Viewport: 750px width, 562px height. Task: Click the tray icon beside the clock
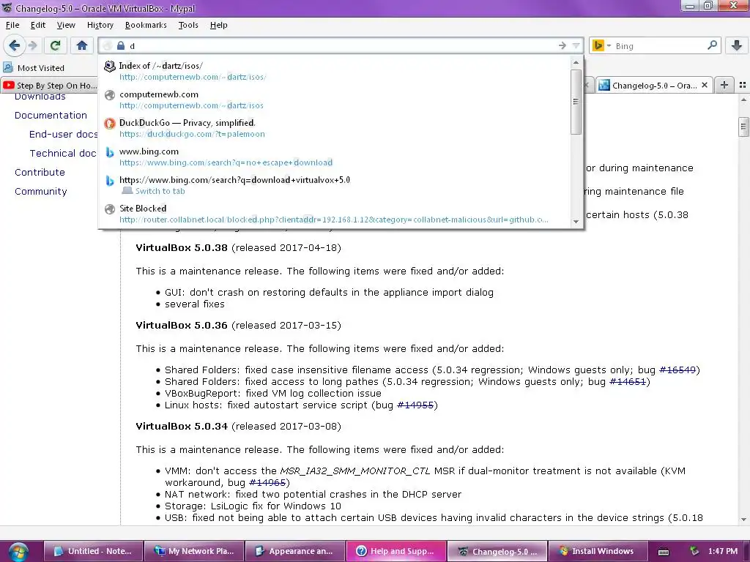694,551
